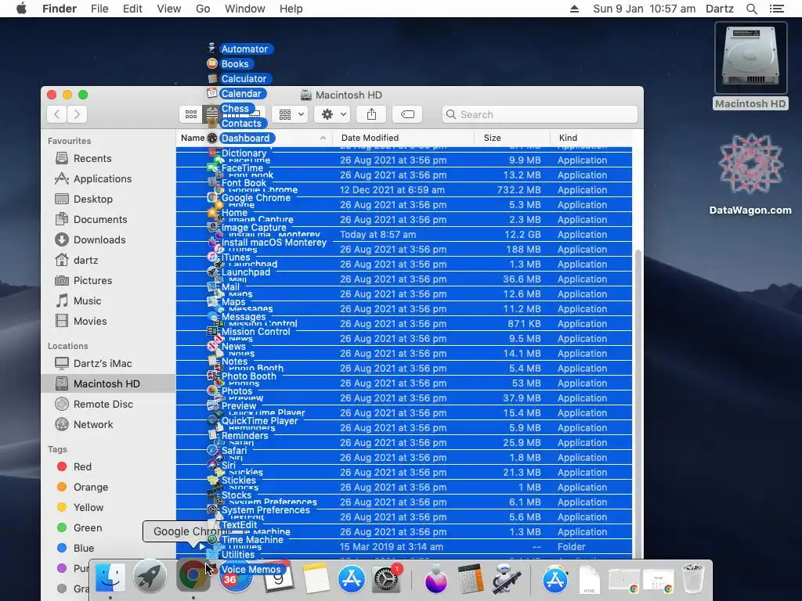802x601 pixels.
Task: Open Calculator from the Dock
Action: [471, 578]
